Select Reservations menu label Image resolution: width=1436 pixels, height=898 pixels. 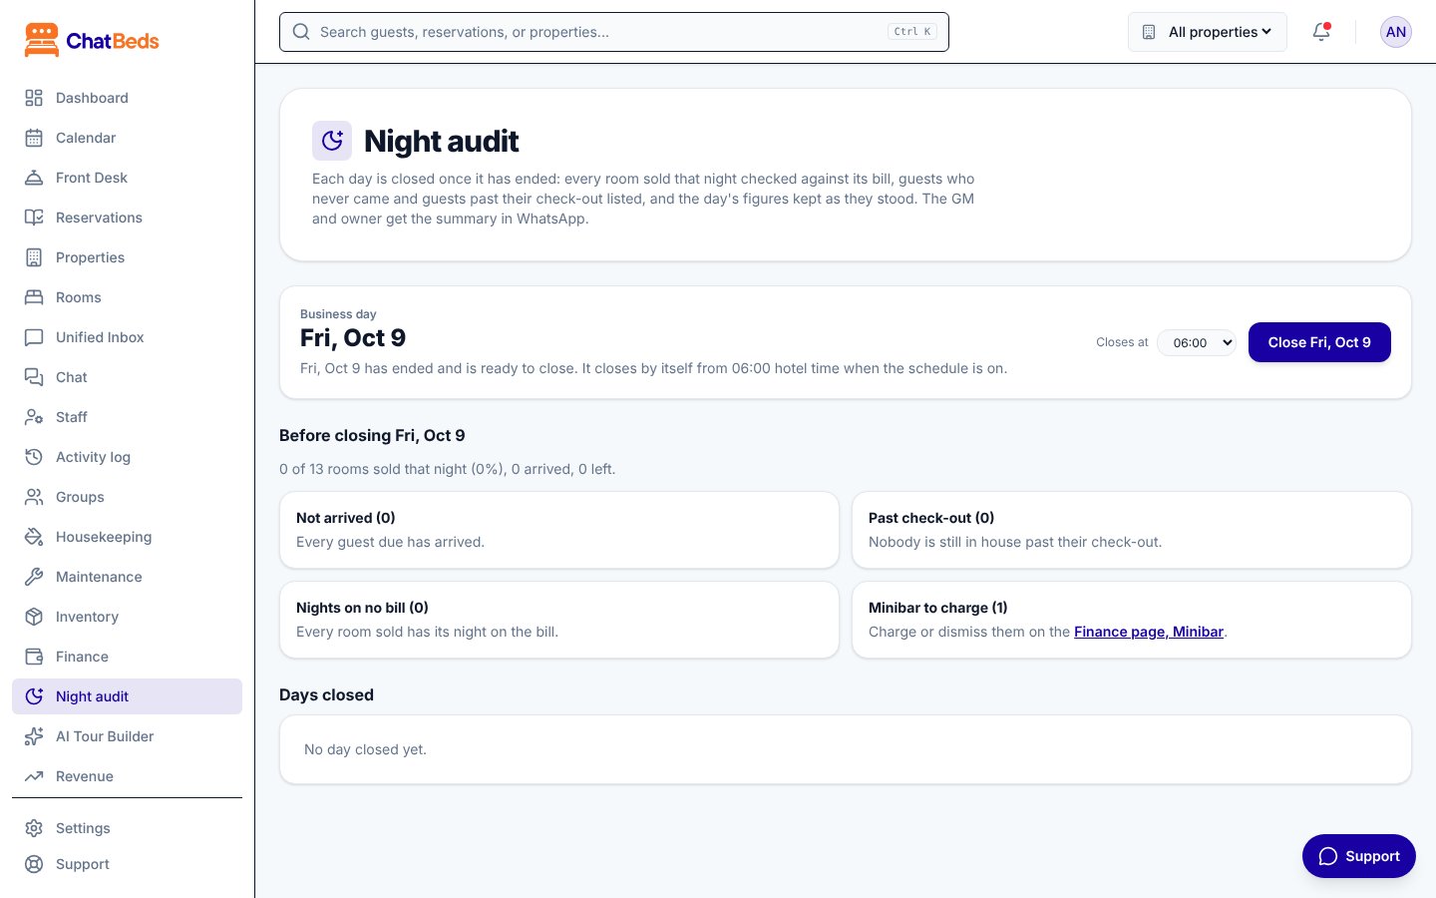(x=99, y=218)
